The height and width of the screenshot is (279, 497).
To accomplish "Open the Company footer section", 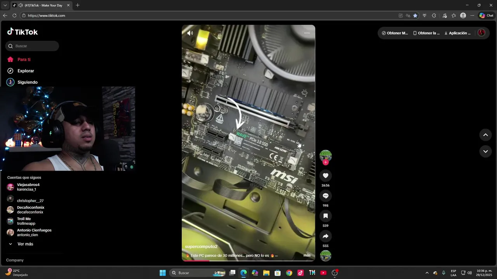I will 15,260.
